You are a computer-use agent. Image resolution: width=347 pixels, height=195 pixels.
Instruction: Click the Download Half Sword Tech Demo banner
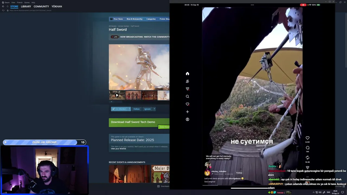139,122
